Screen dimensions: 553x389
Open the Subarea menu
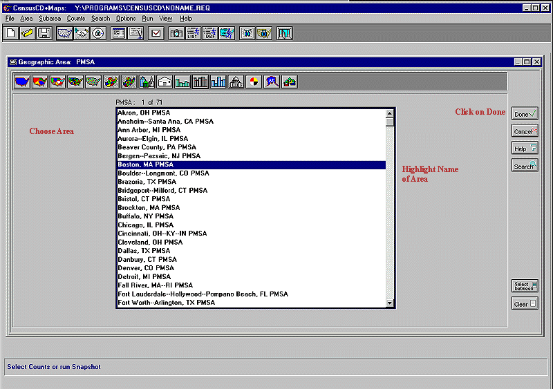point(49,19)
